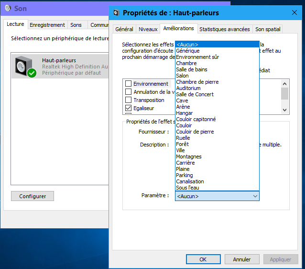Viewport: 305px width, 269px height.
Task: Confirm with the OK button
Action: click(203, 259)
